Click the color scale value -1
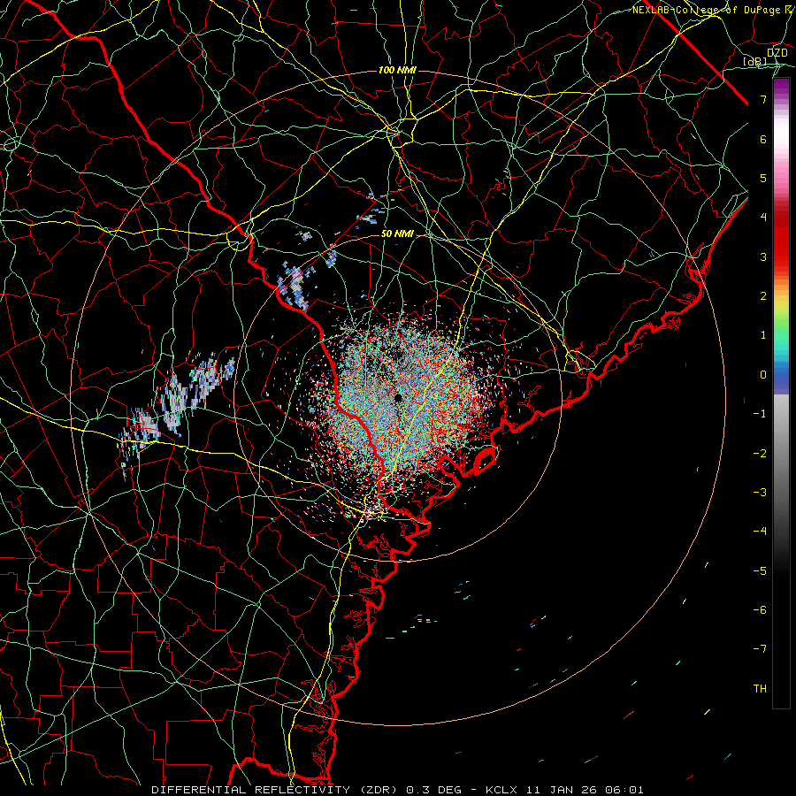796x796 pixels. 760,414
